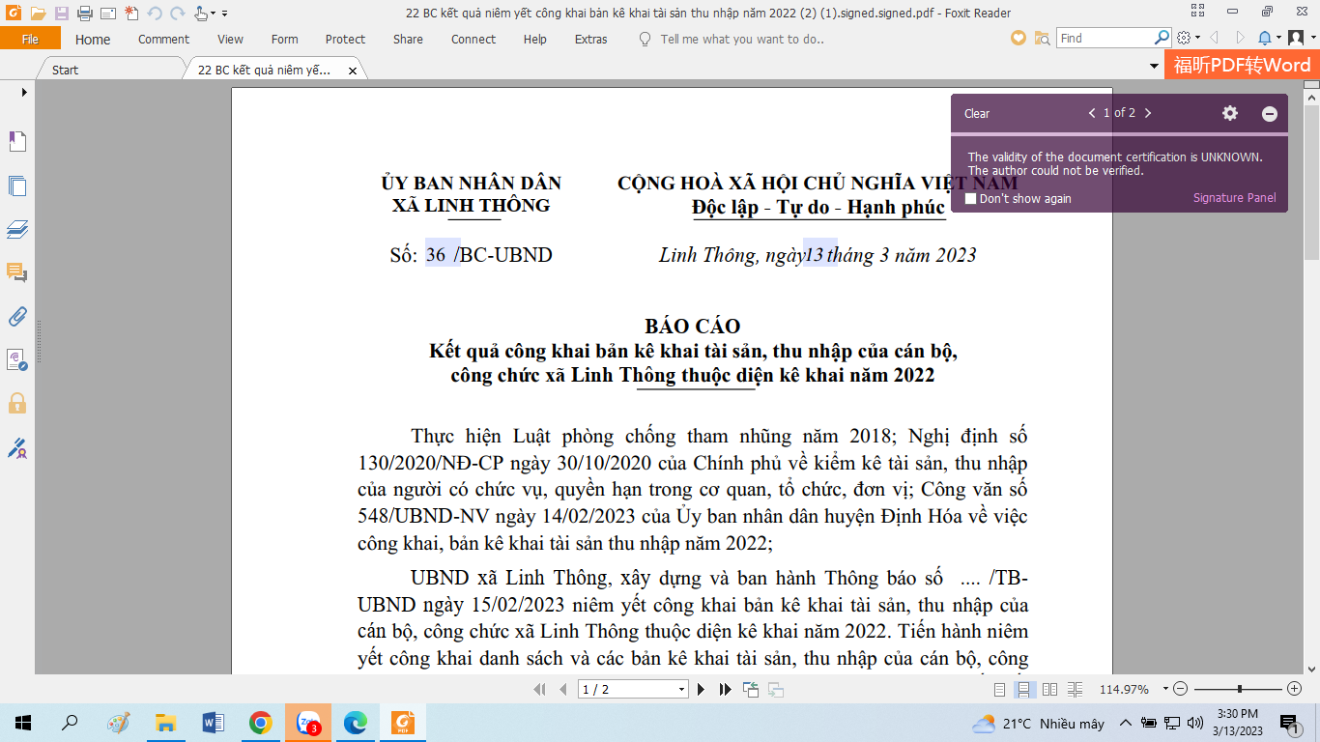The height and width of the screenshot is (742, 1320).
Task: Select the Hand touch mode tool
Action: click(x=201, y=14)
